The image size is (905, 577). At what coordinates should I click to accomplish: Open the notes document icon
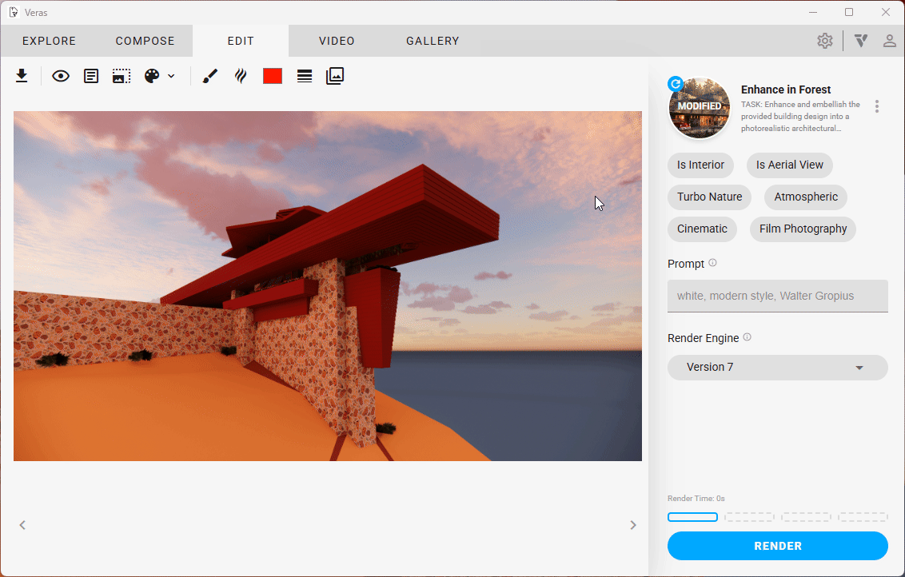pos(91,76)
